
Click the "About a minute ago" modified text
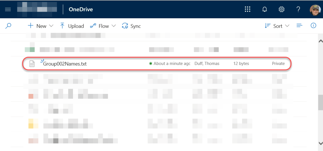pyautogui.click(x=172, y=64)
